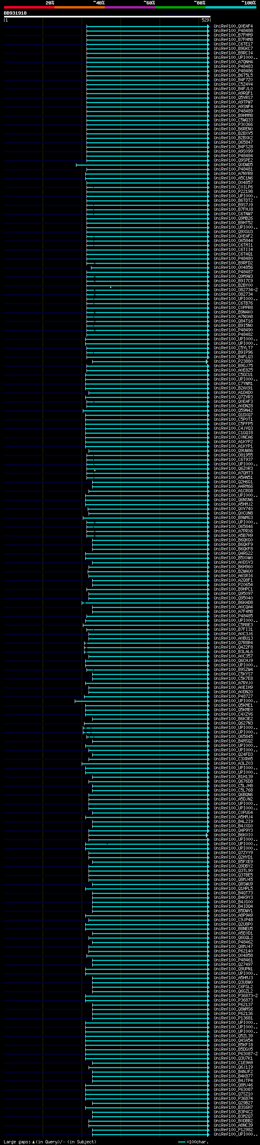Viewport: 260px width, 1145px height.
Task: Select the UniRef100_B6KAD8 label
Action: click(233, 603)
